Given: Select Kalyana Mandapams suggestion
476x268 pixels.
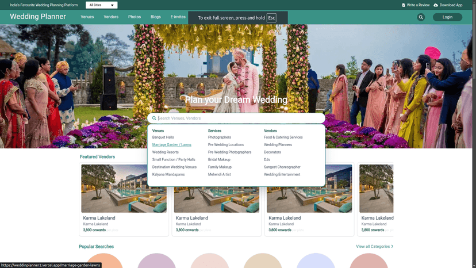Looking at the screenshot, I should [168, 174].
